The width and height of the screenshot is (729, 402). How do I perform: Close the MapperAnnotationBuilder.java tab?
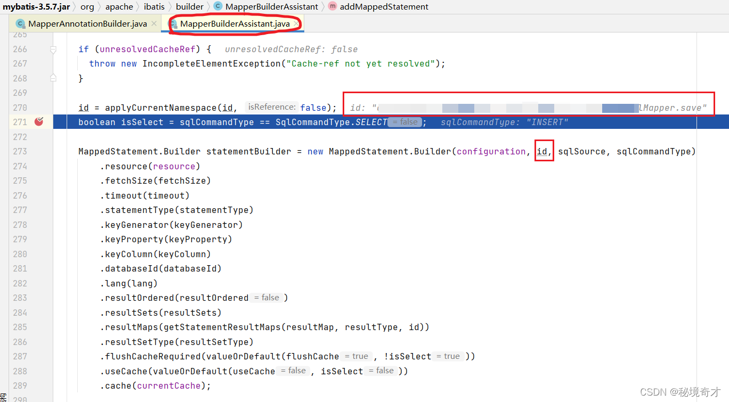[153, 24]
